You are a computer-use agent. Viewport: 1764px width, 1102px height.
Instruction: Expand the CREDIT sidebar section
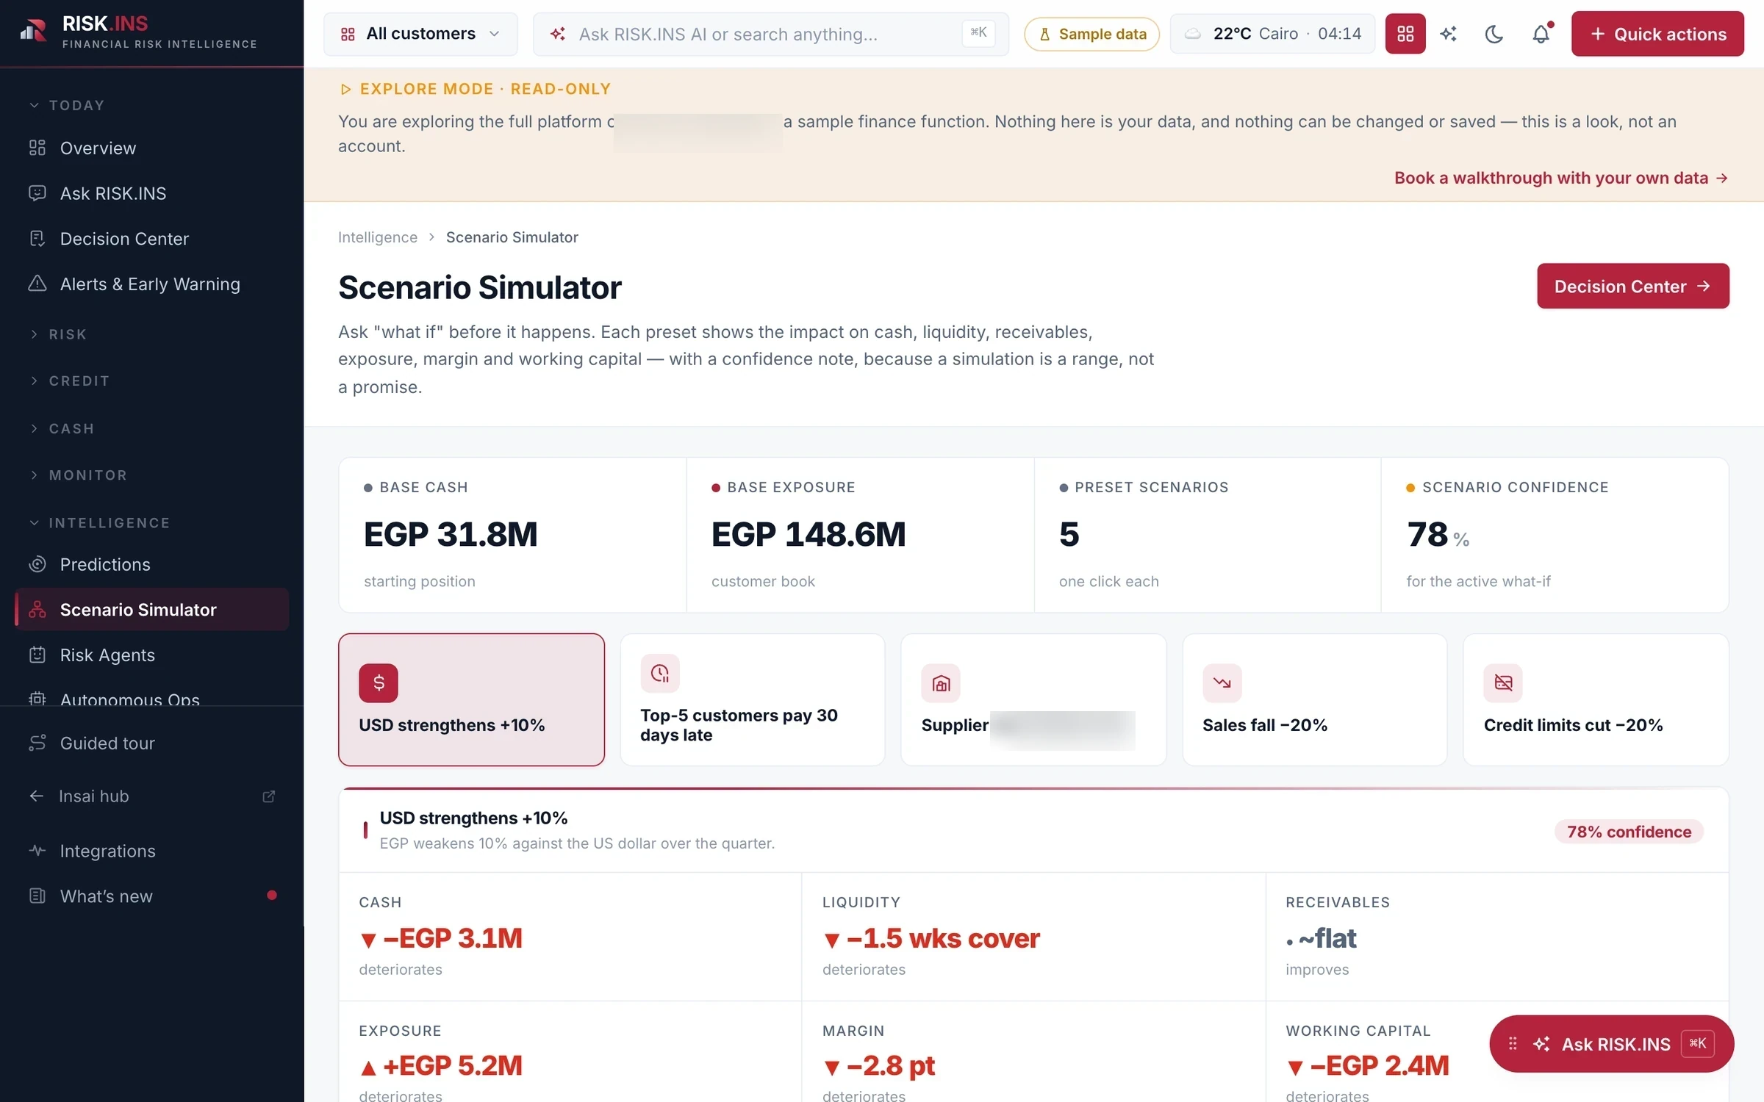(70, 381)
